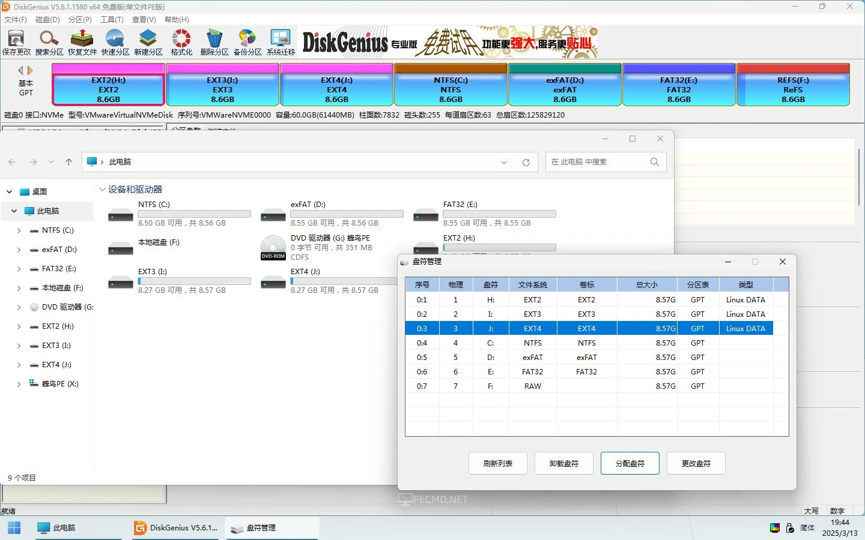The image size is (865, 540).
Task: Open the 磁盘(D) menu
Action: (x=47, y=20)
